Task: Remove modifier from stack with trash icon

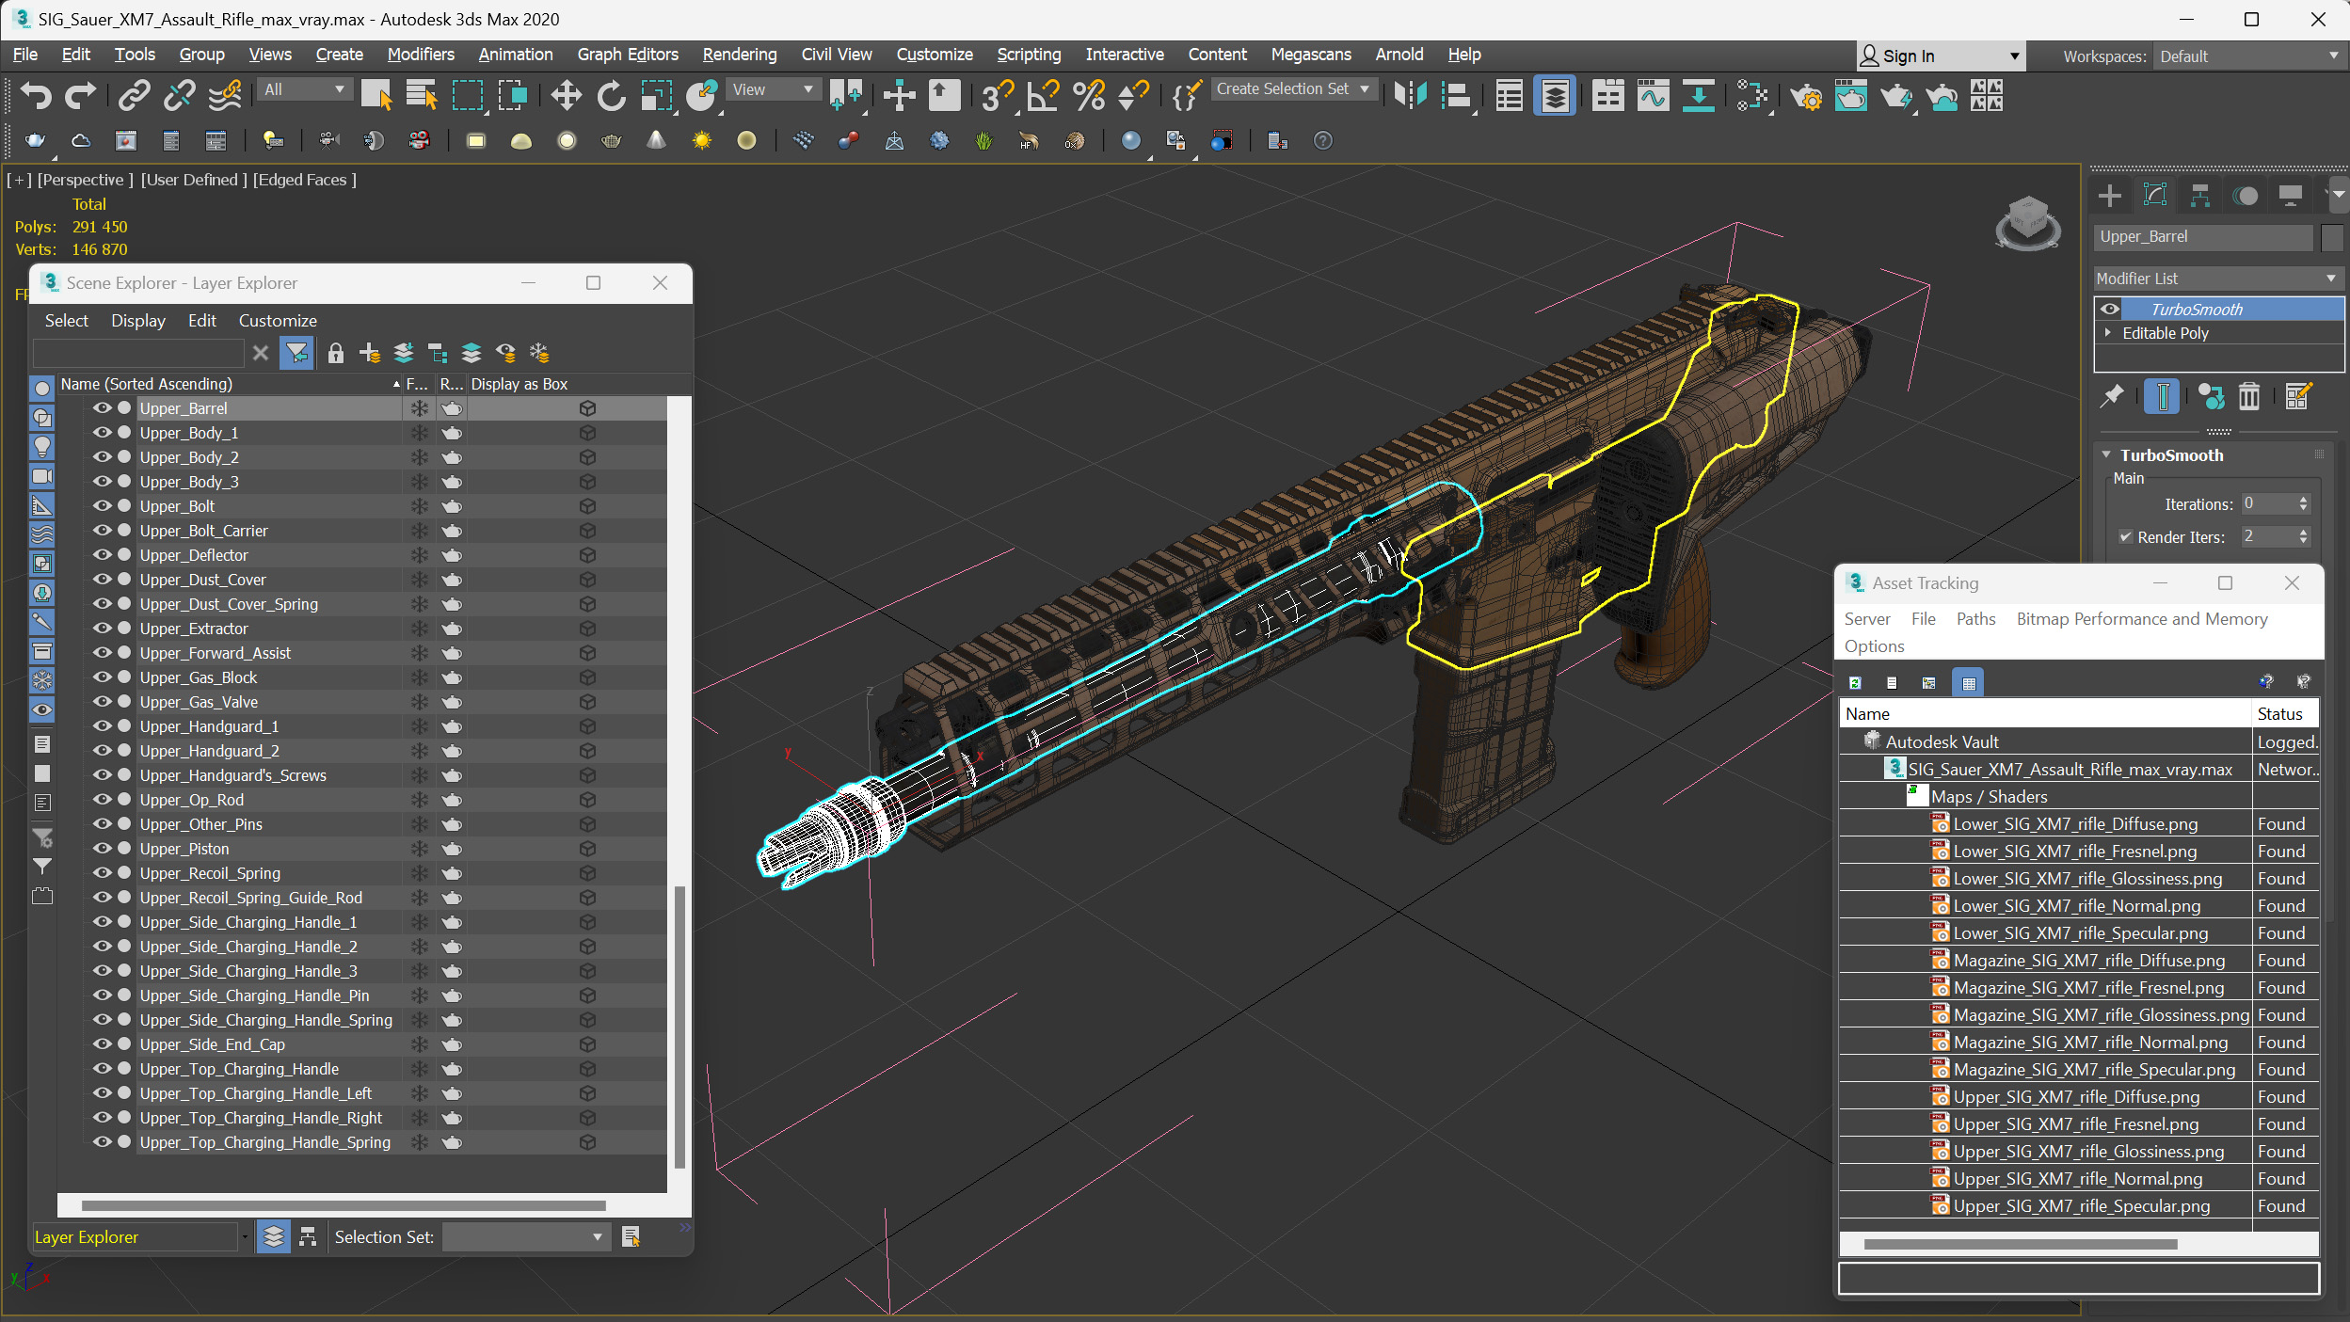Action: [2248, 396]
